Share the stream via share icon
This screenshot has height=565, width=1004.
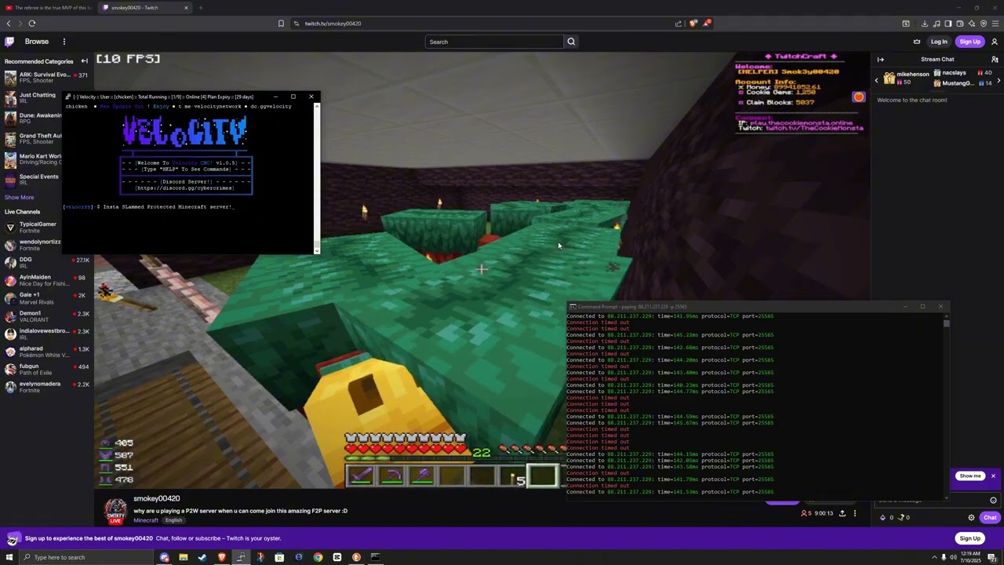(842, 513)
